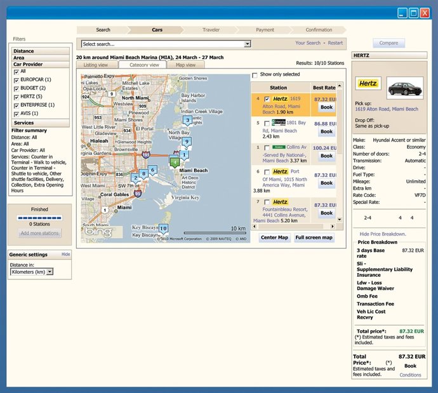Toggle the EUROPCAR provider checkbox
Viewport: 438px width, 393px height.
[16, 80]
